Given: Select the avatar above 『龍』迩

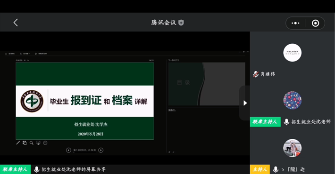Looking at the screenshot, I should click(x=292, y=148).
